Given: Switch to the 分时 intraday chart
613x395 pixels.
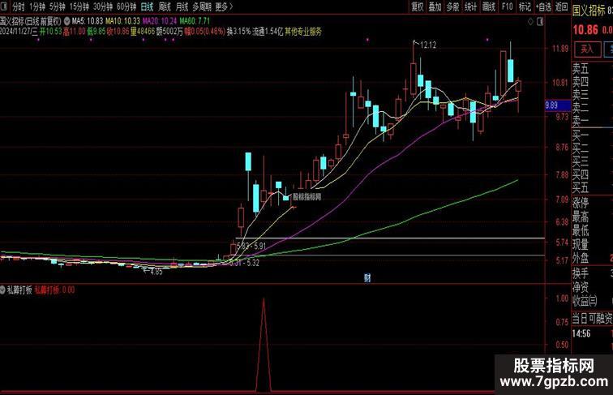Looking at the screenshot, I should [x=18, y=6].
